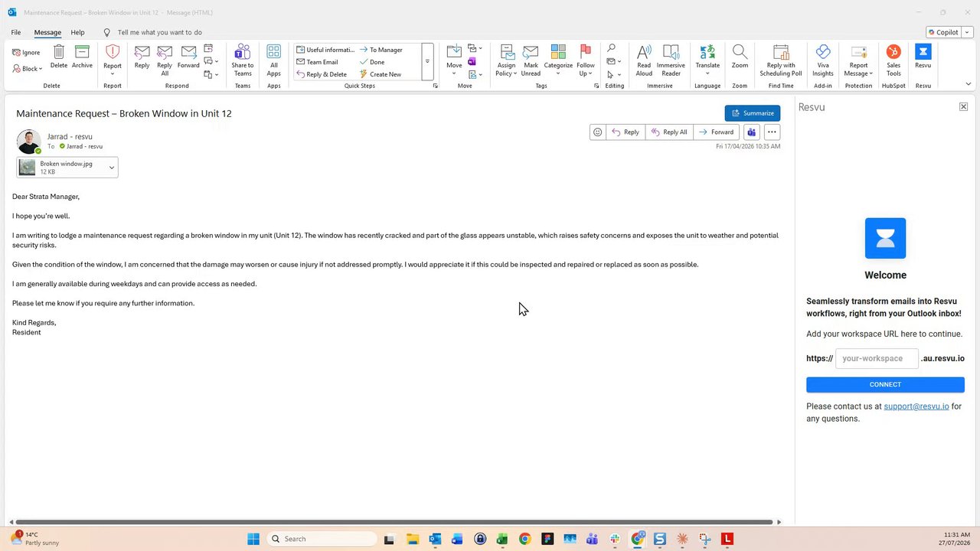Viewport: 980px width, 551px height.
Task: Start Read Aloud
Action: (x=644, y=60)
